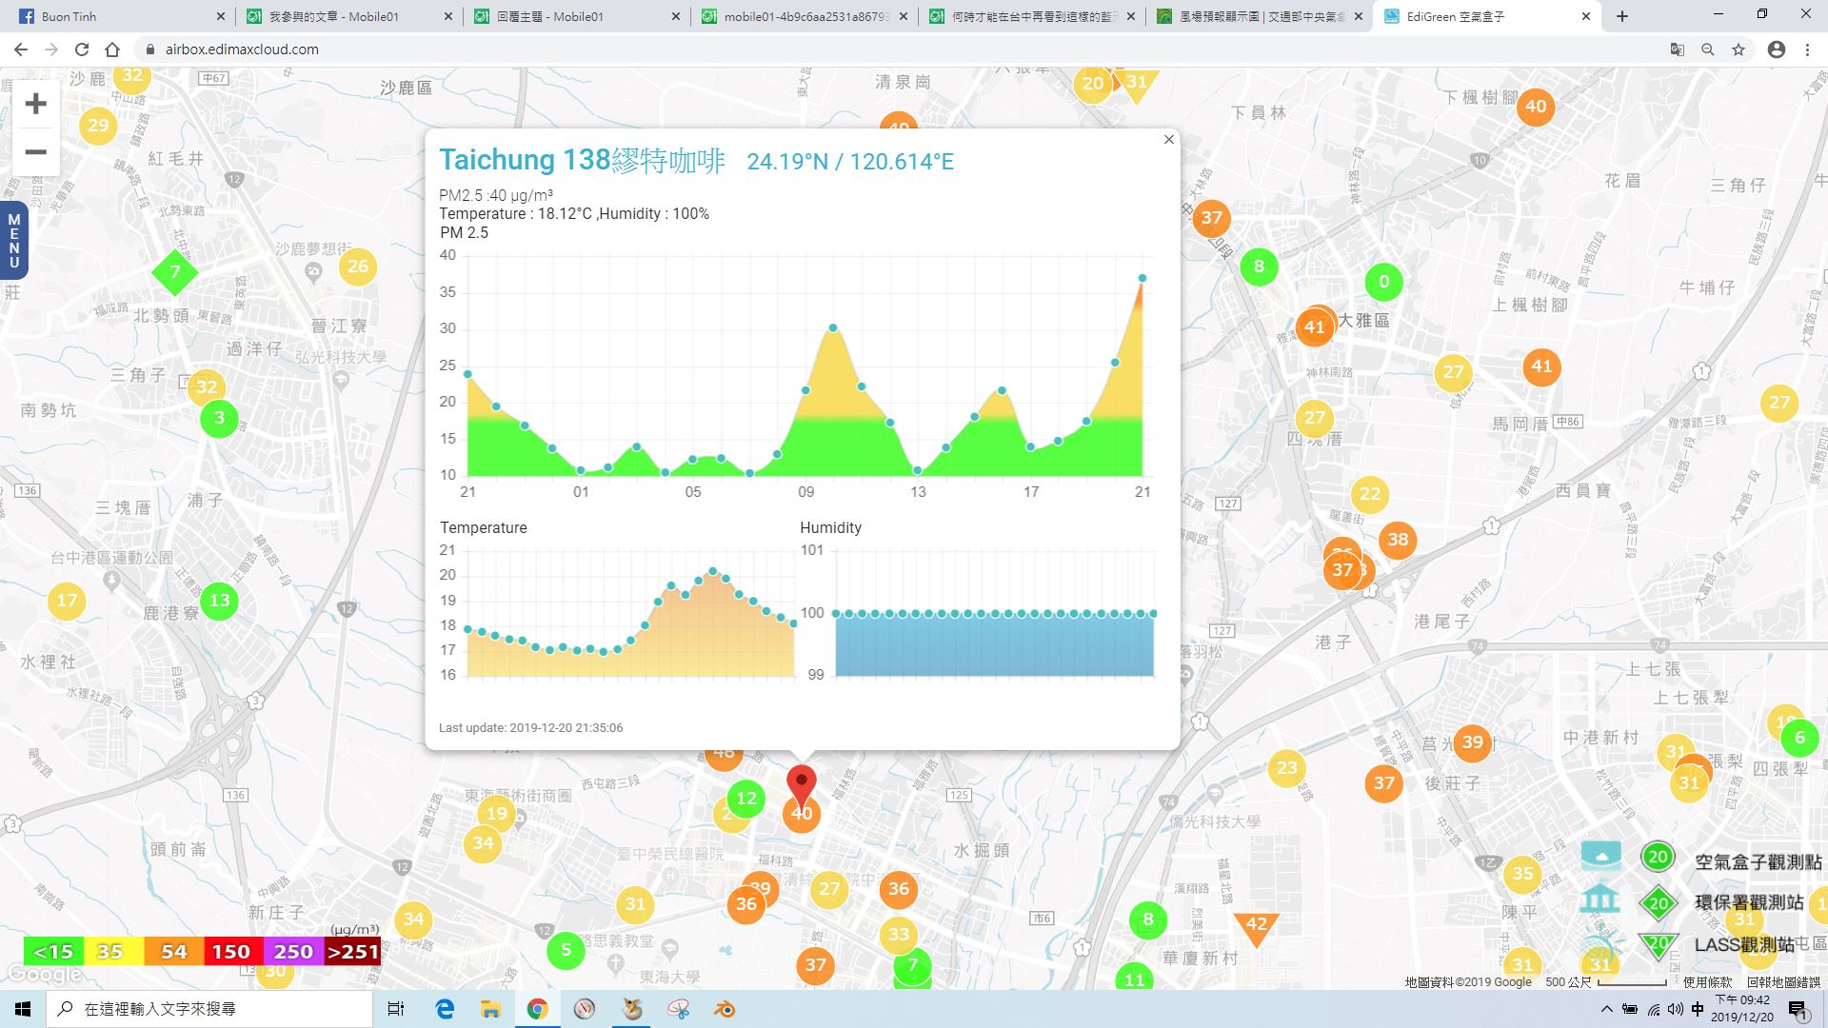Click the 環保署觀測站 legend label

pyautogui.click(x=1749, y=903)
